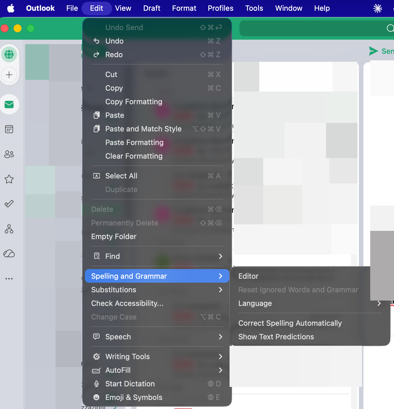Choose Check Accessibility...
The height and width of the screenshot is (409, 394).
click(x=157, y=303)
